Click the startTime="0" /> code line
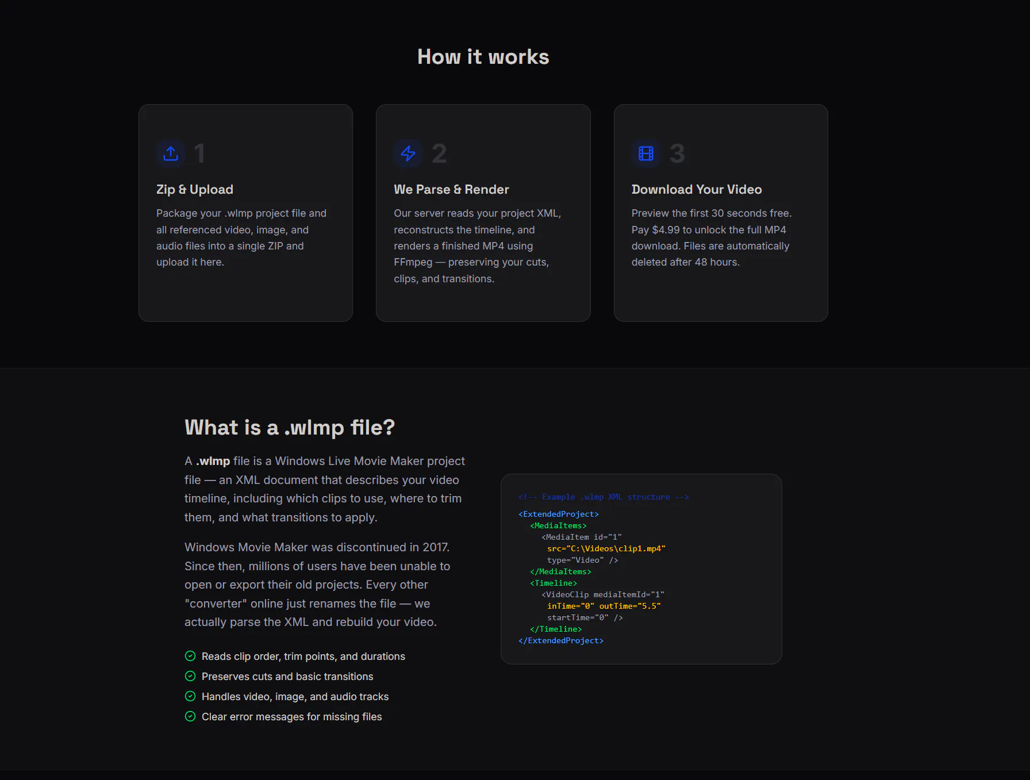The image size is (1030, 780). tap(585, 618)
